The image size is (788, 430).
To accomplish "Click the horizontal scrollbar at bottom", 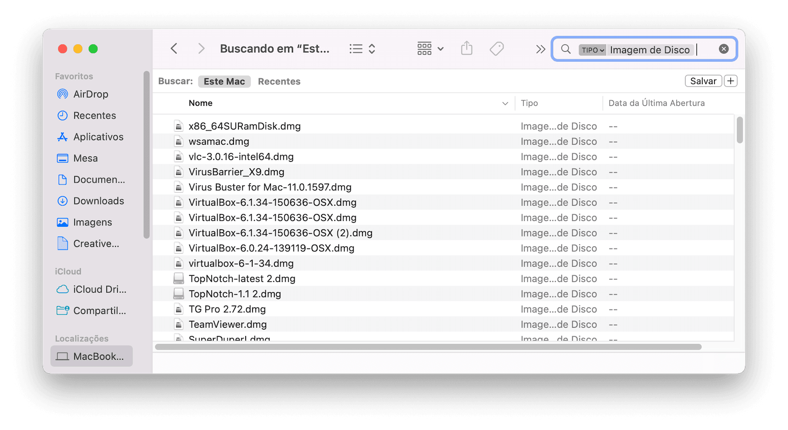I will (x=428, y=347).
